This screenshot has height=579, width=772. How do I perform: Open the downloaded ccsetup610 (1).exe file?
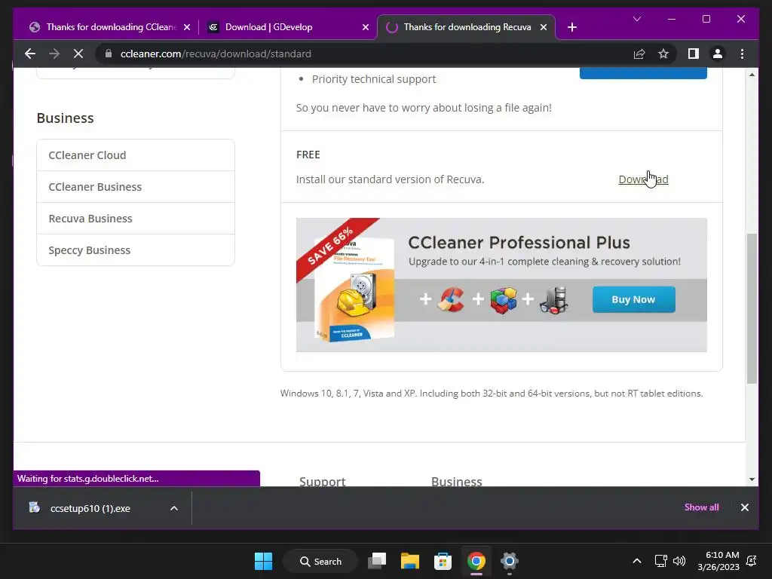pos(90,508)
